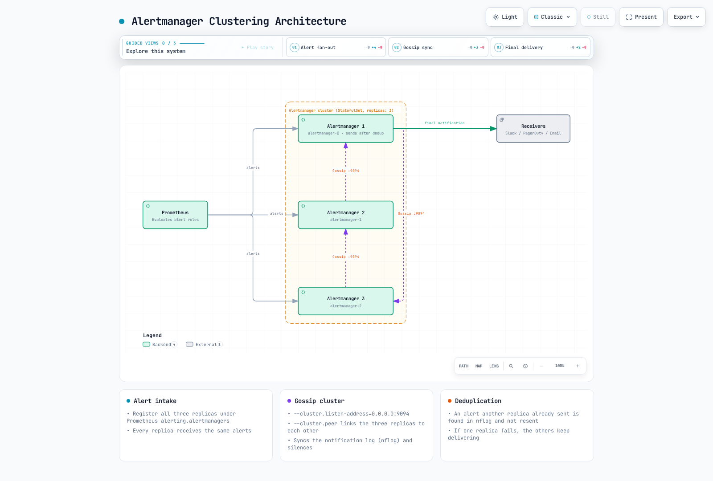
Task: Click Play story
Action: click(x=258, y=47)
